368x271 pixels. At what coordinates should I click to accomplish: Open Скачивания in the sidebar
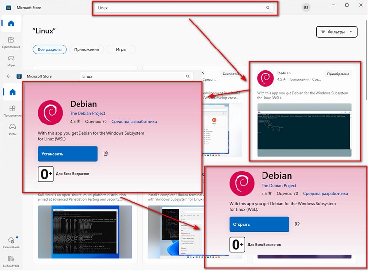pyautogui.click(x=11, y=243)
